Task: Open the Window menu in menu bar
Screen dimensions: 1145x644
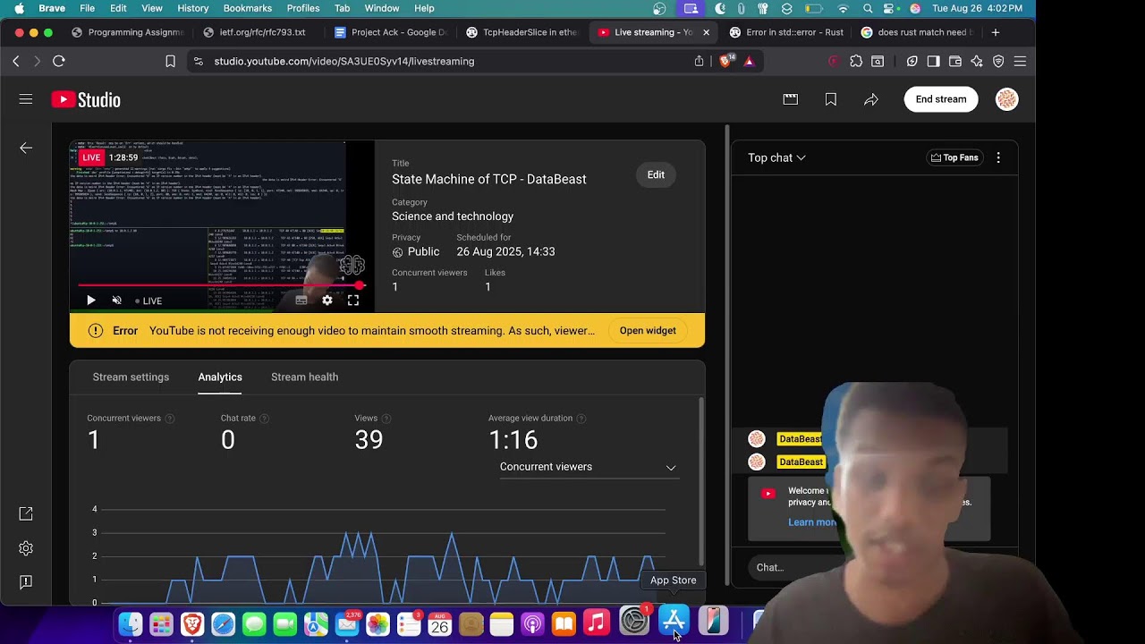Action: click(381, 8)
